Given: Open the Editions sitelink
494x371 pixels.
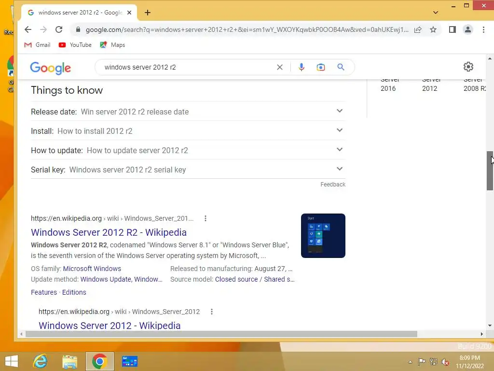Looking at the screenshot, I should point(74,292).
